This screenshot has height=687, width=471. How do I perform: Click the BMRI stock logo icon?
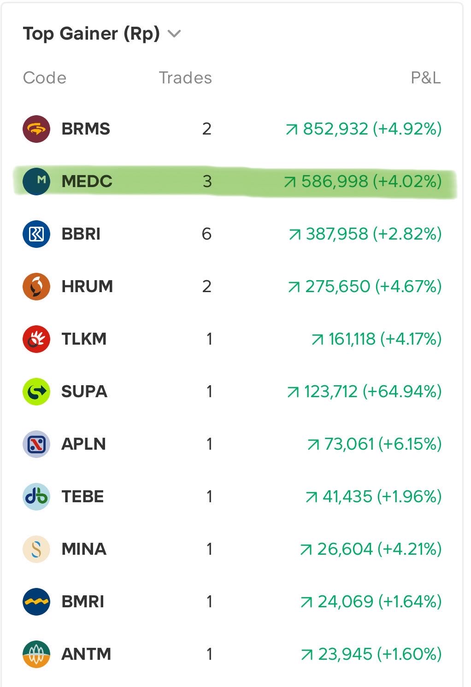tap(36, 602)
